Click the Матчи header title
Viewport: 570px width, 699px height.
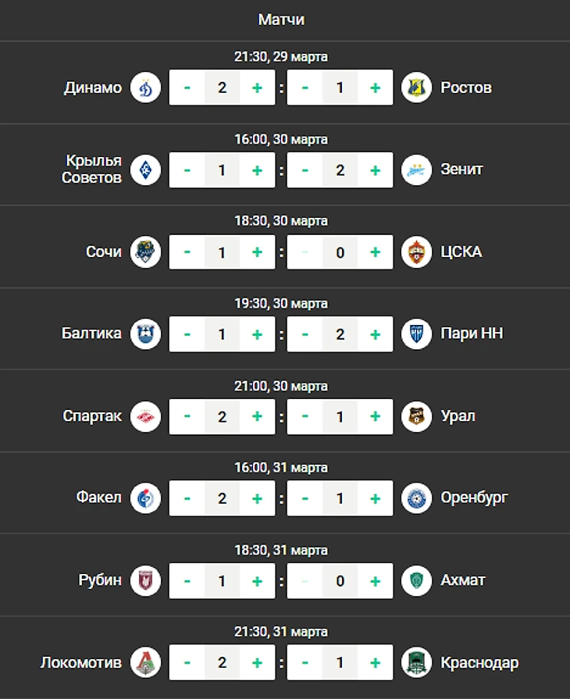(x=281, y=20)
